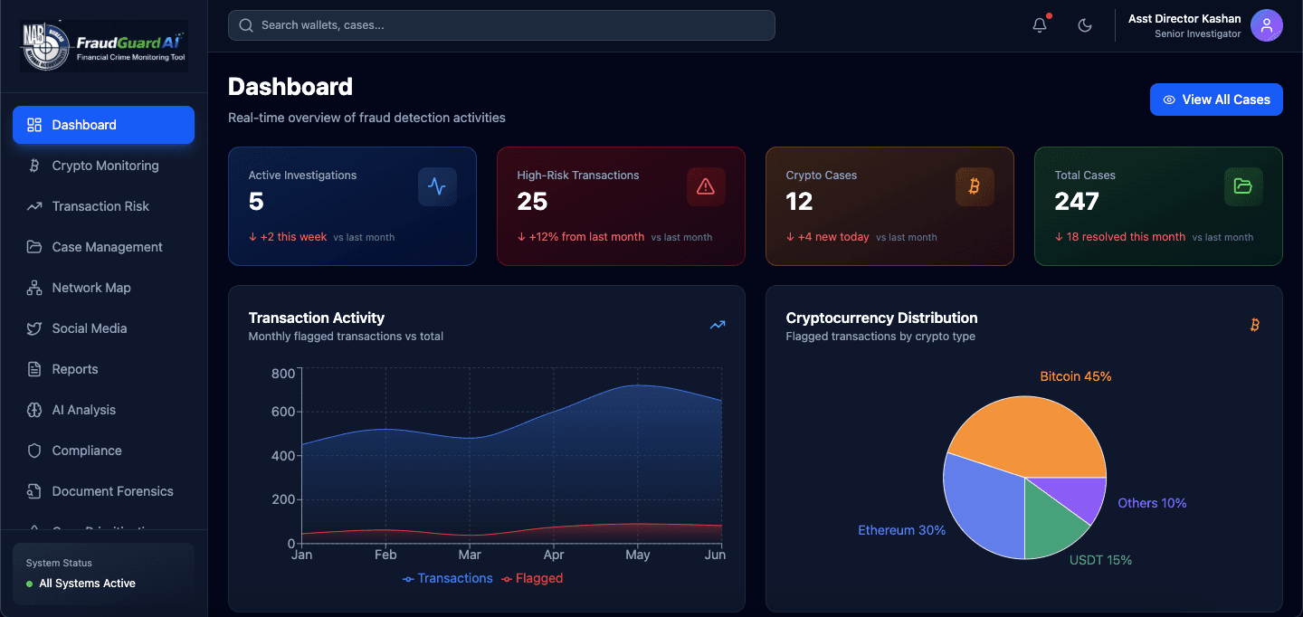
Task: Toggle the Flagged legend entry
Action: coord(532,578)
